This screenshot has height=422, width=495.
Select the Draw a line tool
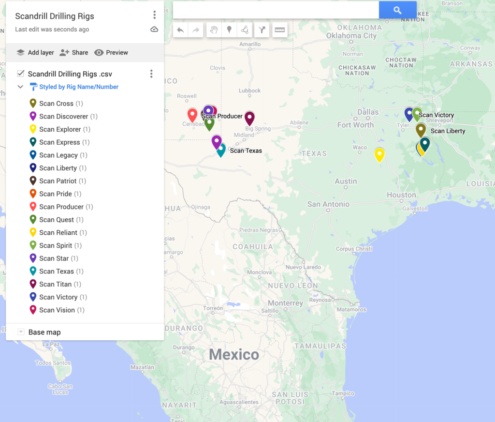pyautogui.click(x=245, y=30)
